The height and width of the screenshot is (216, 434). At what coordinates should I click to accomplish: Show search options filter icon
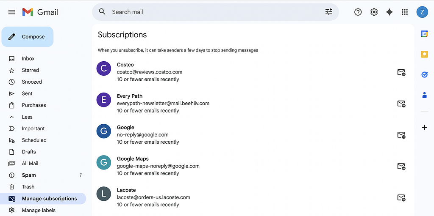(x=328, y=12)
